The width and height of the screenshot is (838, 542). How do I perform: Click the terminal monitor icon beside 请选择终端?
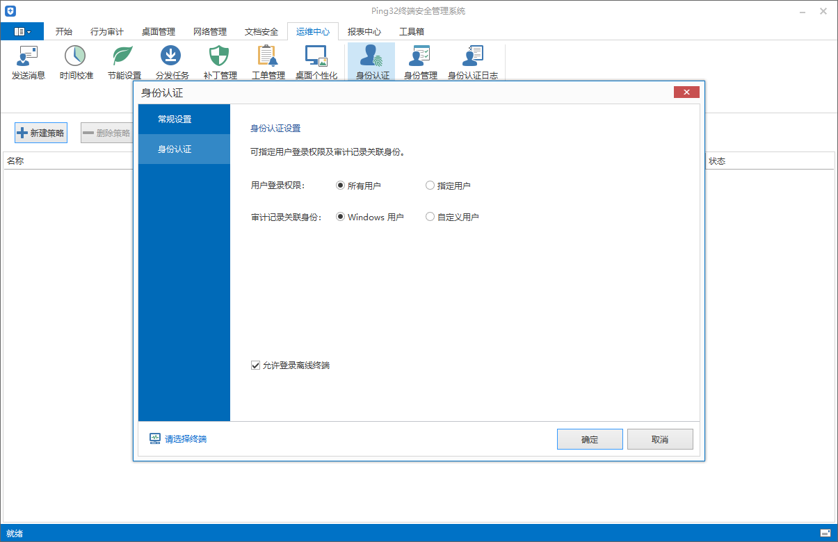pos(155,438)
